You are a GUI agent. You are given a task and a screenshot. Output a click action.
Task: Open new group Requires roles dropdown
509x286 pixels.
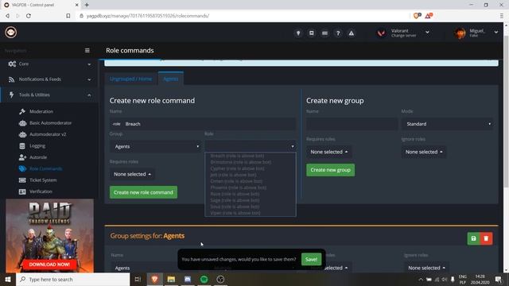click(328, 152)
